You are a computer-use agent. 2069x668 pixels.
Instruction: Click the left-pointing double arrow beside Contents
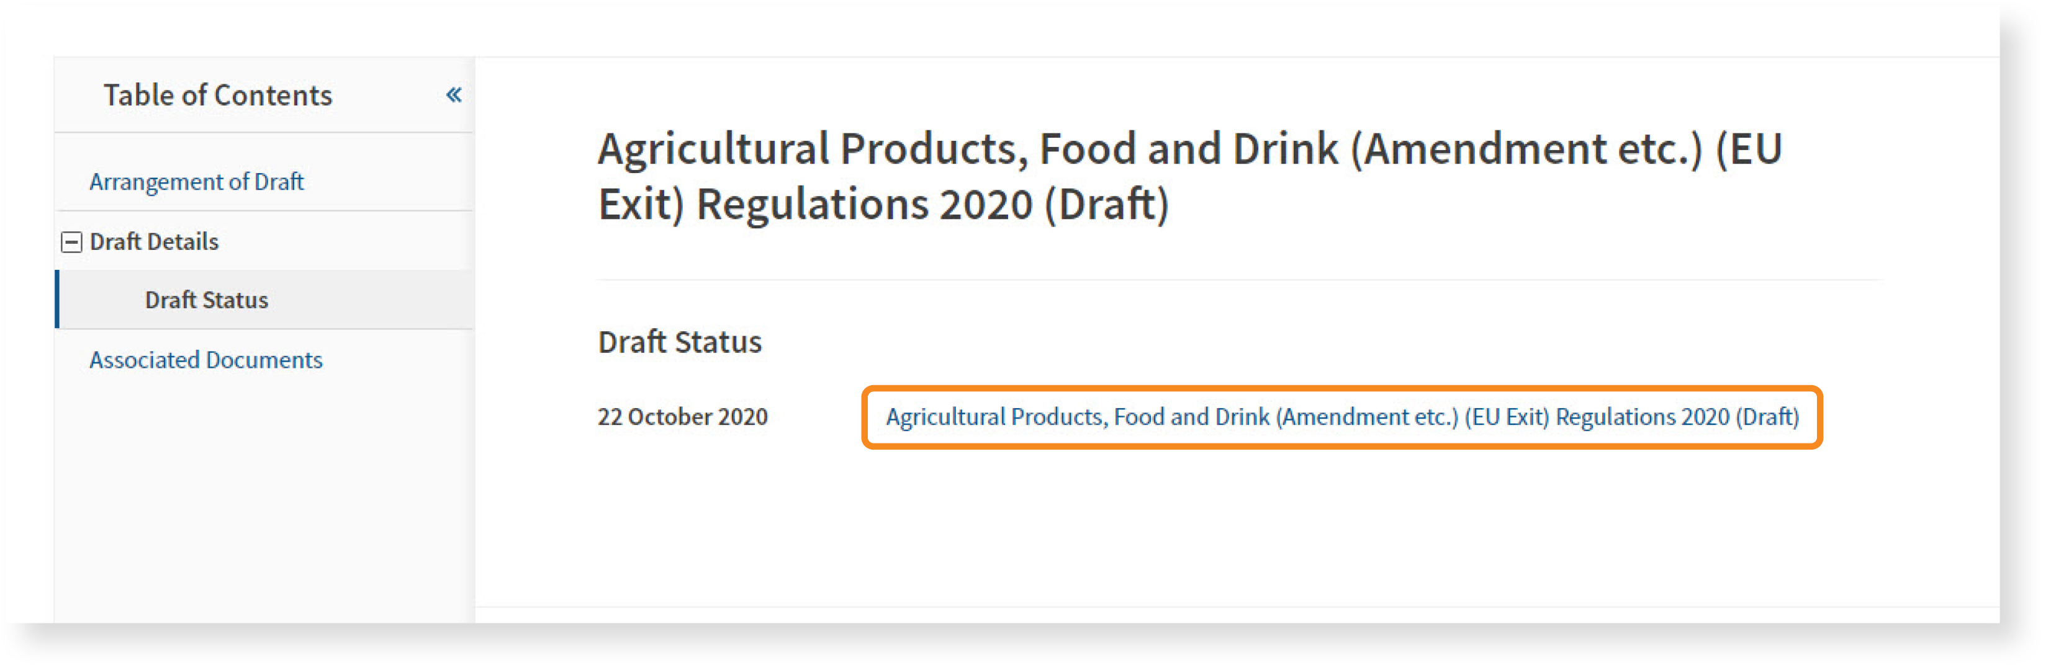[453, 96]
